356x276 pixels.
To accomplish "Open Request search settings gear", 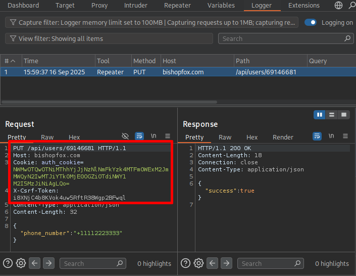I will (21, 263).
